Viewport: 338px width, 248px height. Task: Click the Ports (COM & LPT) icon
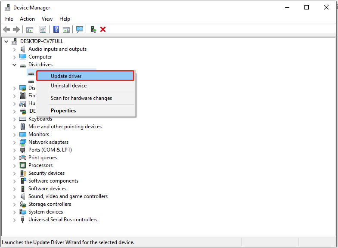23,150
